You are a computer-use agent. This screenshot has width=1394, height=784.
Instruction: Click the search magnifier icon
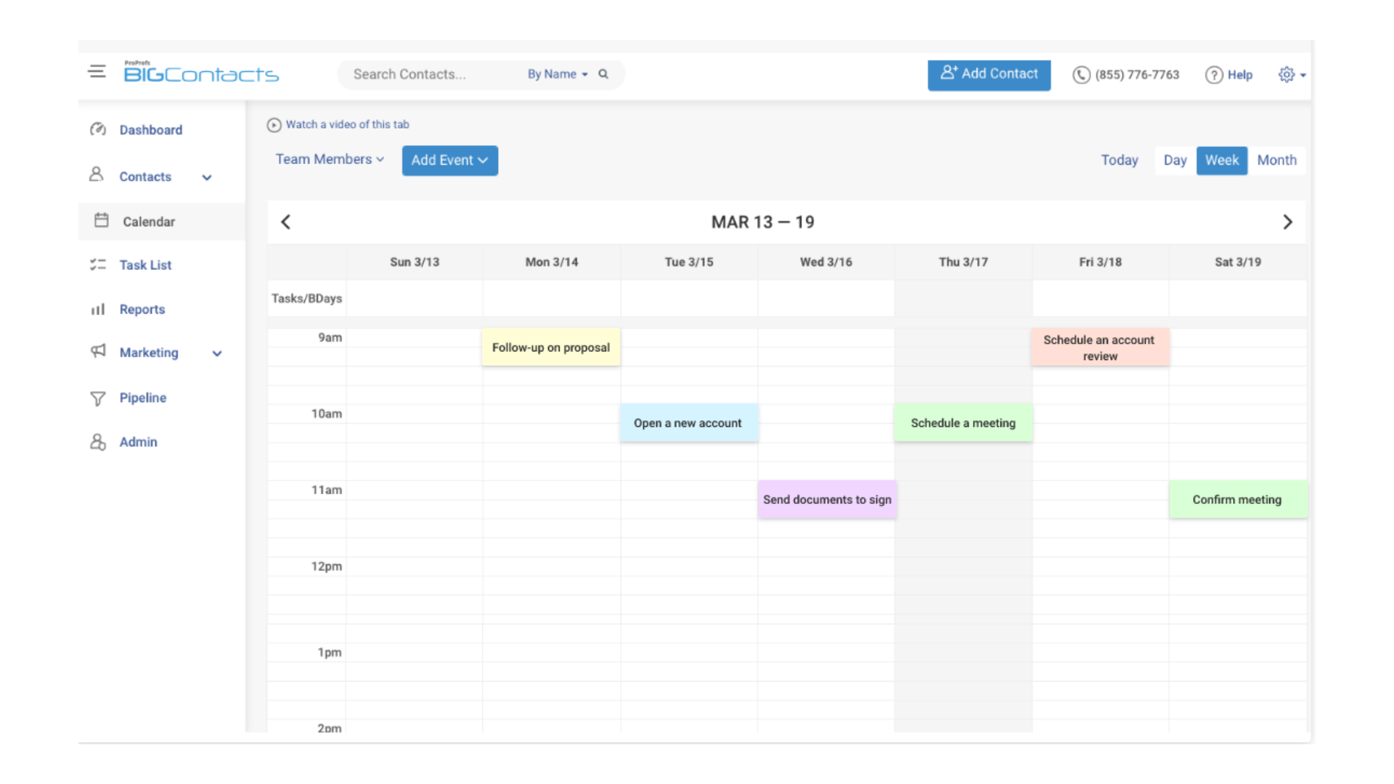click(603, 74)
